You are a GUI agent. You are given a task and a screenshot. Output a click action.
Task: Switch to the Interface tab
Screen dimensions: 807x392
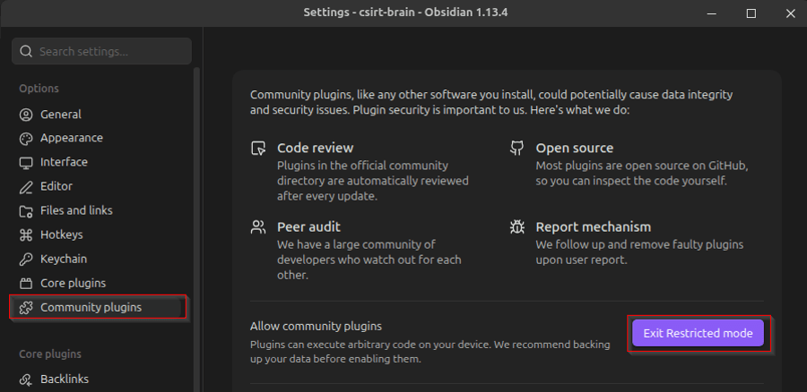pos(64,162)
